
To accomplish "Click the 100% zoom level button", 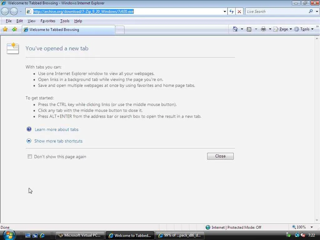I will pos(299,227).
